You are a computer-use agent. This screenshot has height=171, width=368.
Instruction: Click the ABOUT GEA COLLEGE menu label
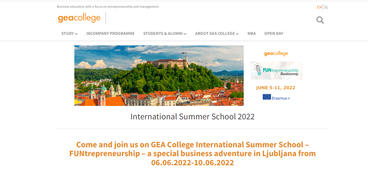[215, 33]
